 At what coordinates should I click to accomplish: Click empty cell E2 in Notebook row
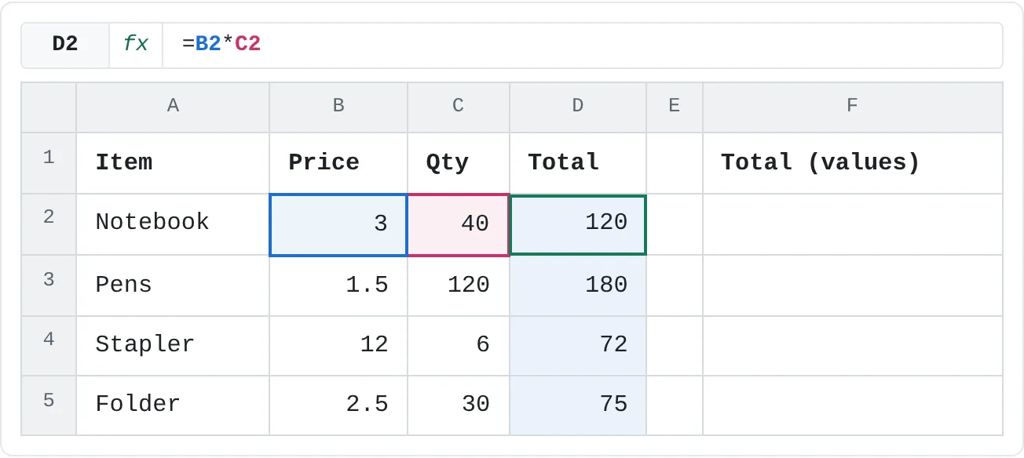(675, 224)
